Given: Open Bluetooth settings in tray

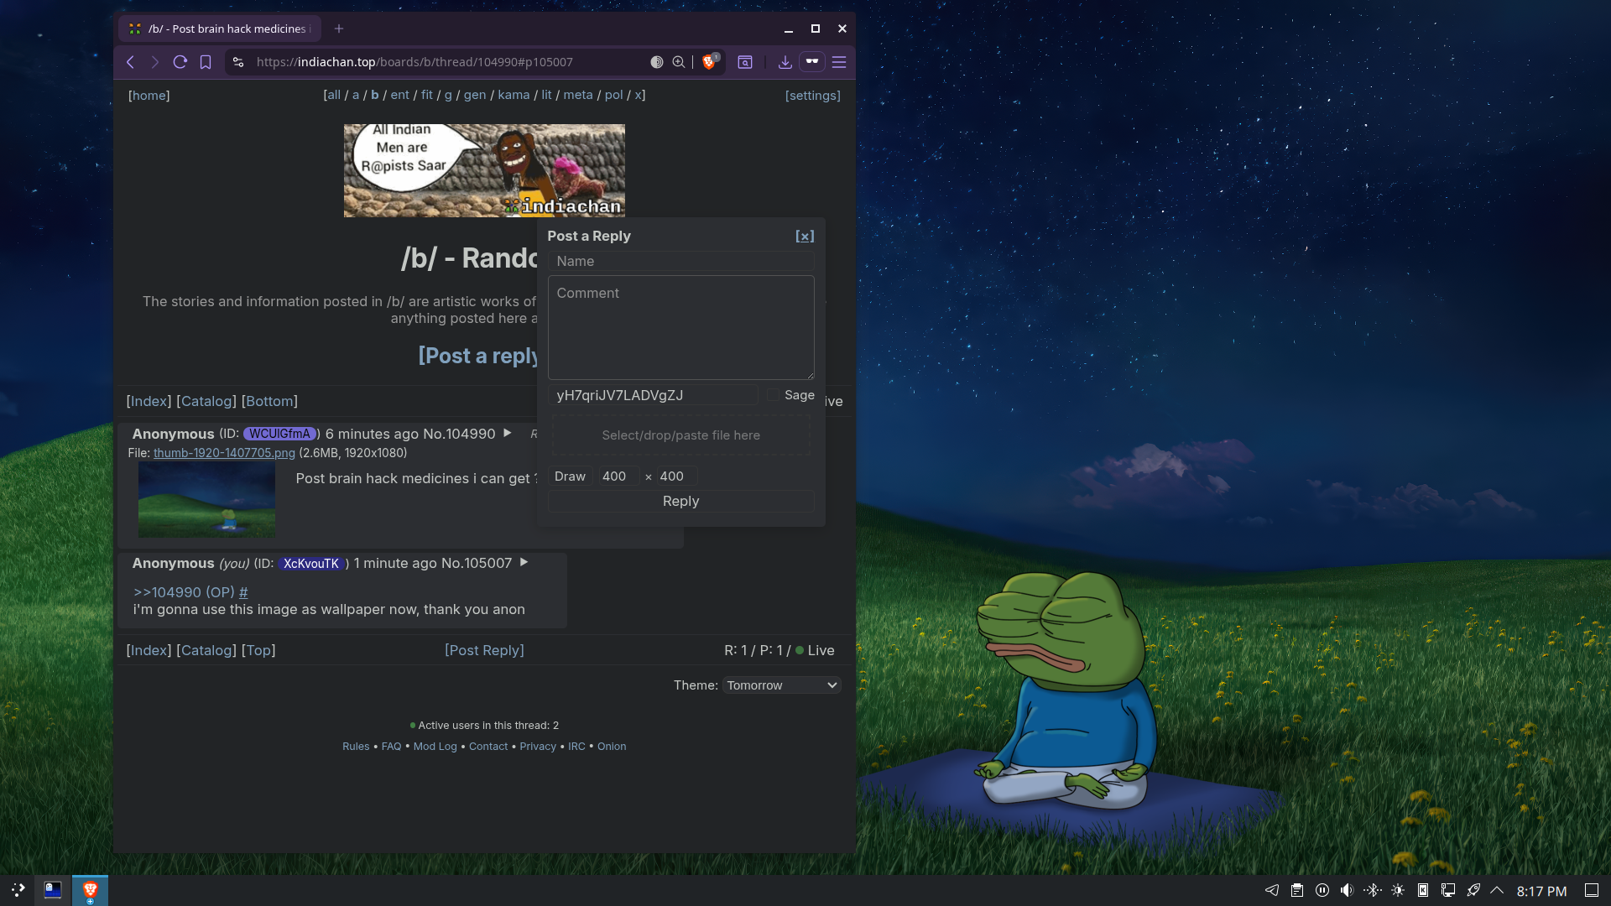Looking at the screenshot, I should tap(1373, 891).
